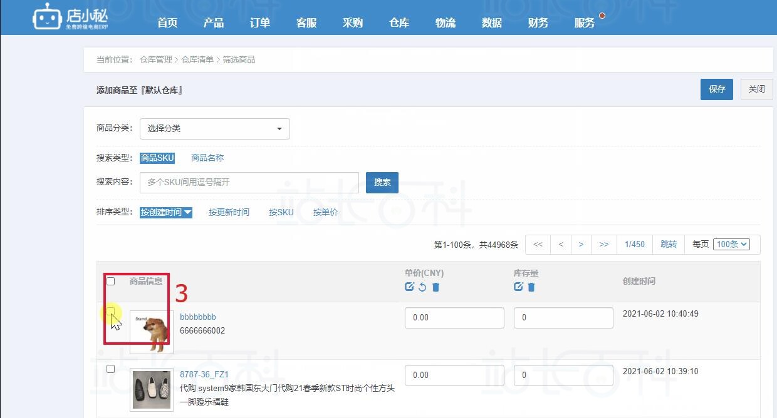Check the checkbox for product bbbbbbbb
Image resolution: width=777 pixels, height=418 pixels.
pyautogui.click(x=111, y=311)
